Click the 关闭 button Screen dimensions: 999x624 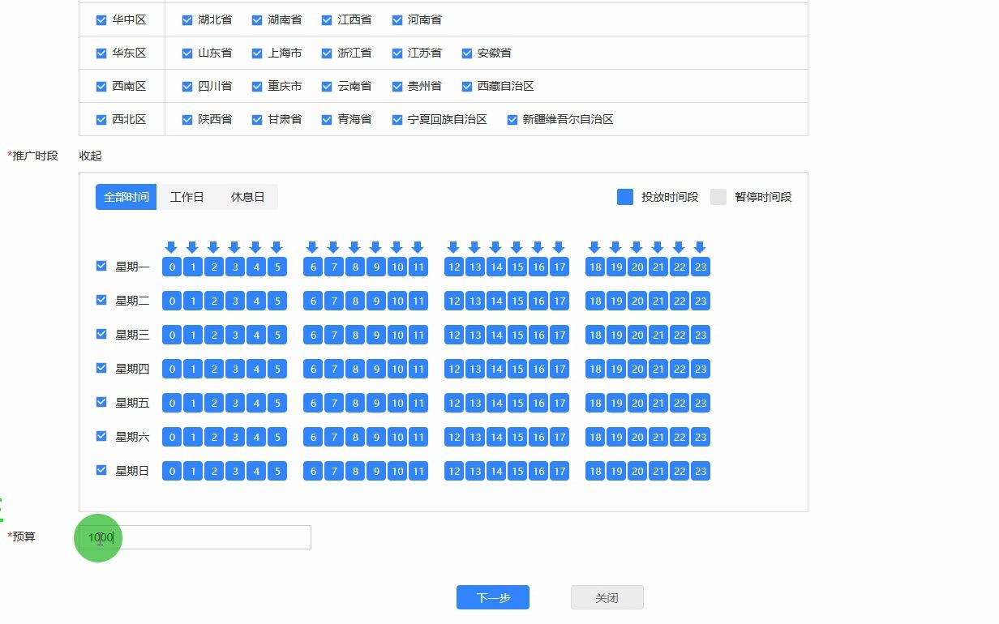click(x=607, y=598)
